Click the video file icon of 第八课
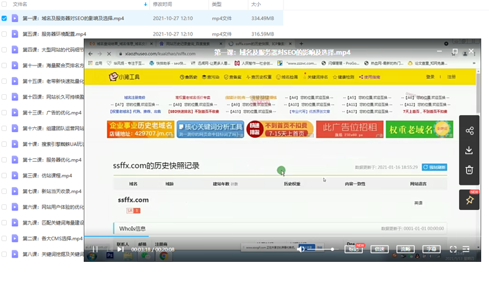This screenshot has width=489, height=287. click(15, 254)
